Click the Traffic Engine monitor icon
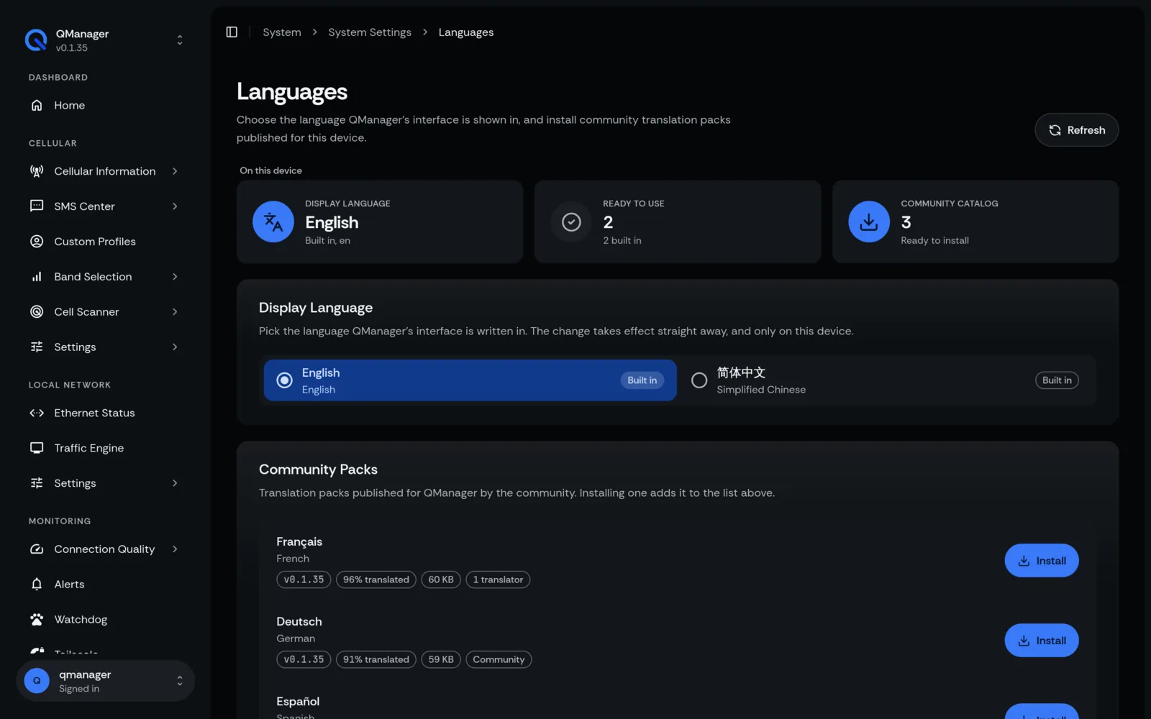This screenshot has height=719, width=1151. coord(37,448)
